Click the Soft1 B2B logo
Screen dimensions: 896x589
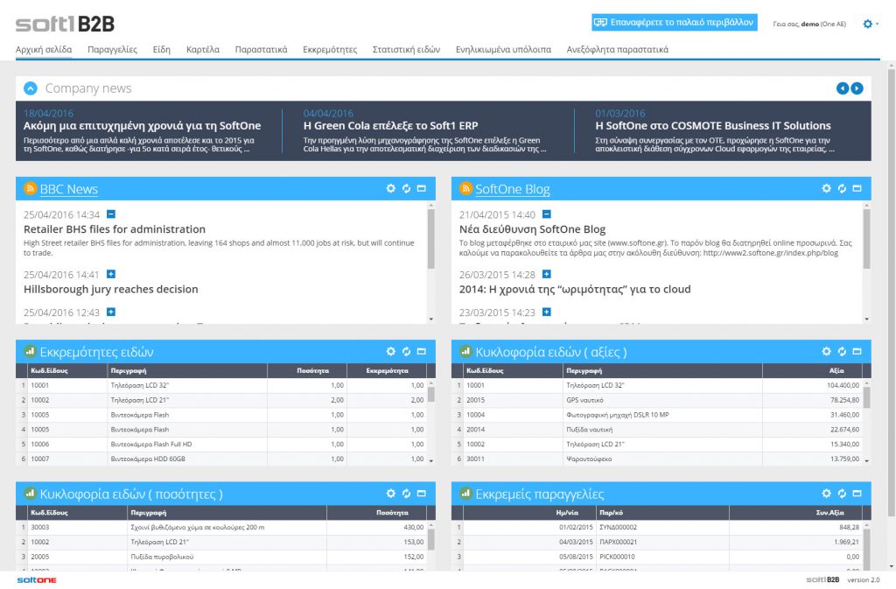(65, 24)
